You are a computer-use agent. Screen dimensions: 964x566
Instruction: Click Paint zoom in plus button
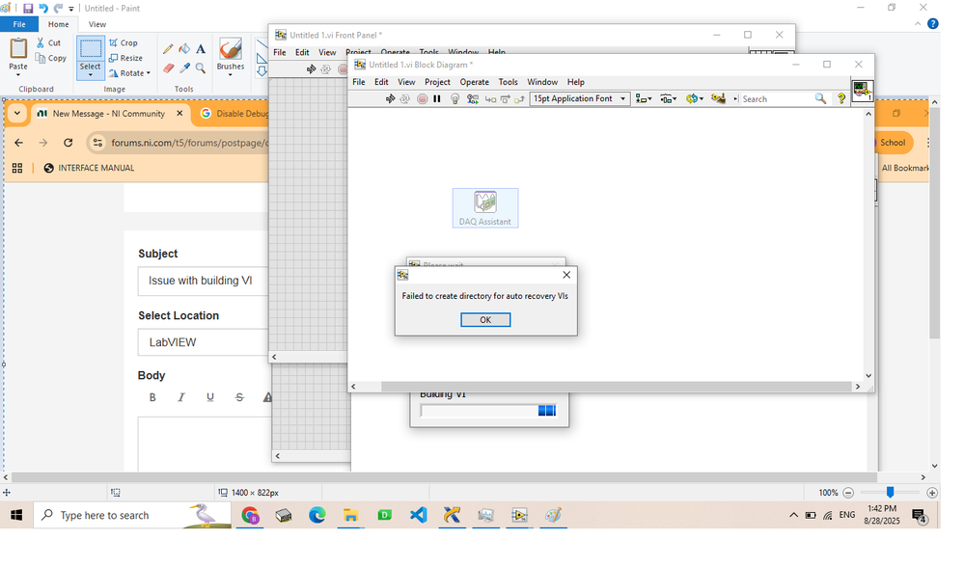[x=932, y=493]
